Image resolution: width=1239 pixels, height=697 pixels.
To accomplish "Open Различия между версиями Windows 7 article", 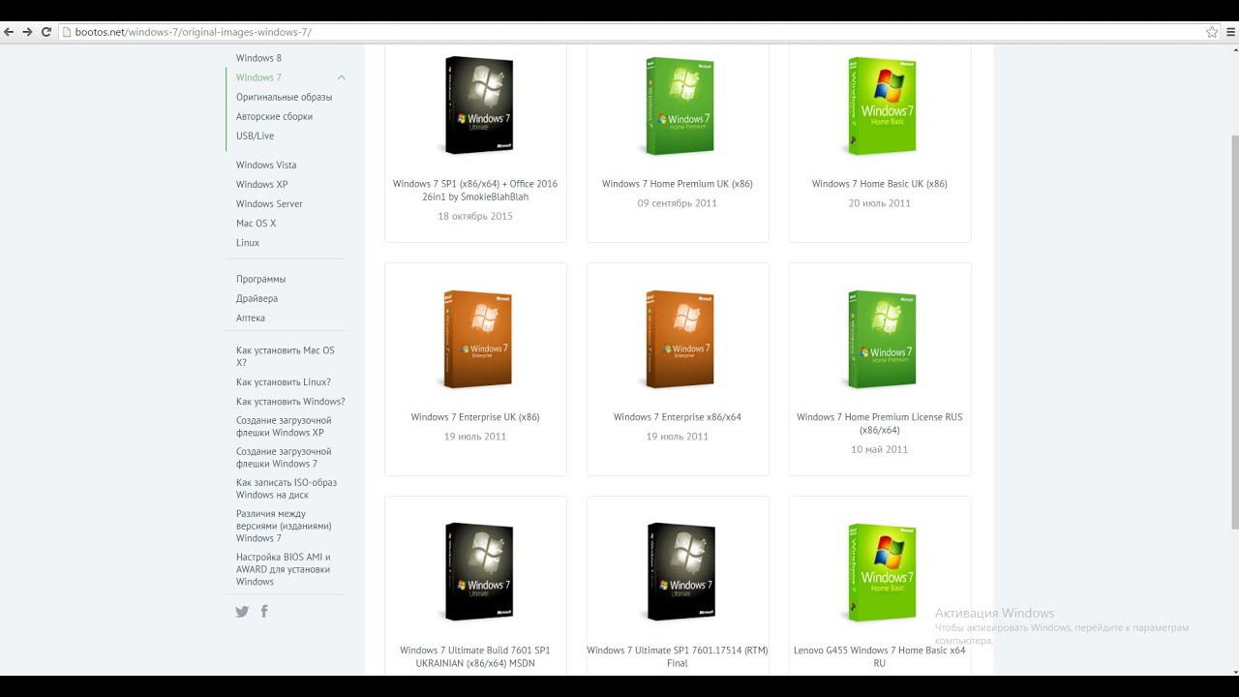I will (284, 526).
